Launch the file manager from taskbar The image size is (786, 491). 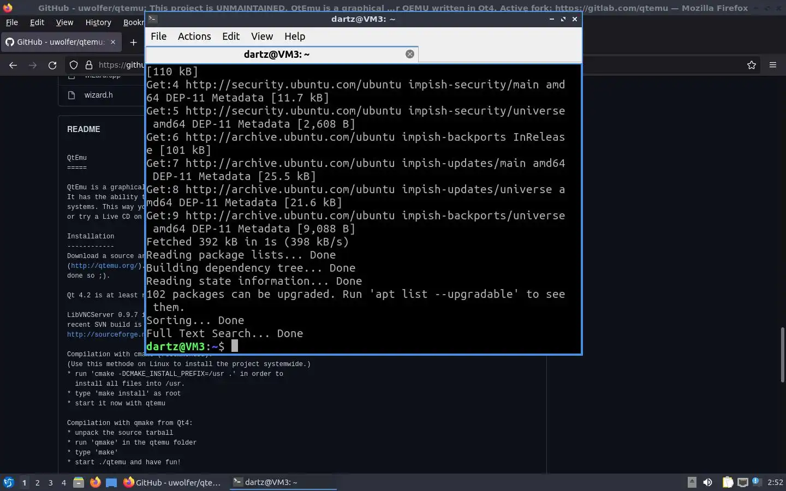[79, 482]
